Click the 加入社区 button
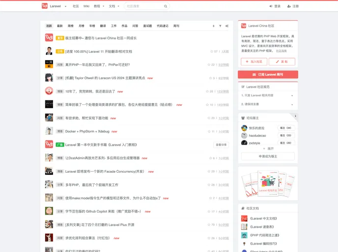Screen dimensions: 338x252 click(254, 62)
